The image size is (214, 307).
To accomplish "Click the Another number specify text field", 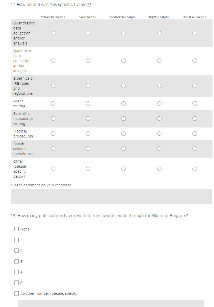I will pos(111,303).
